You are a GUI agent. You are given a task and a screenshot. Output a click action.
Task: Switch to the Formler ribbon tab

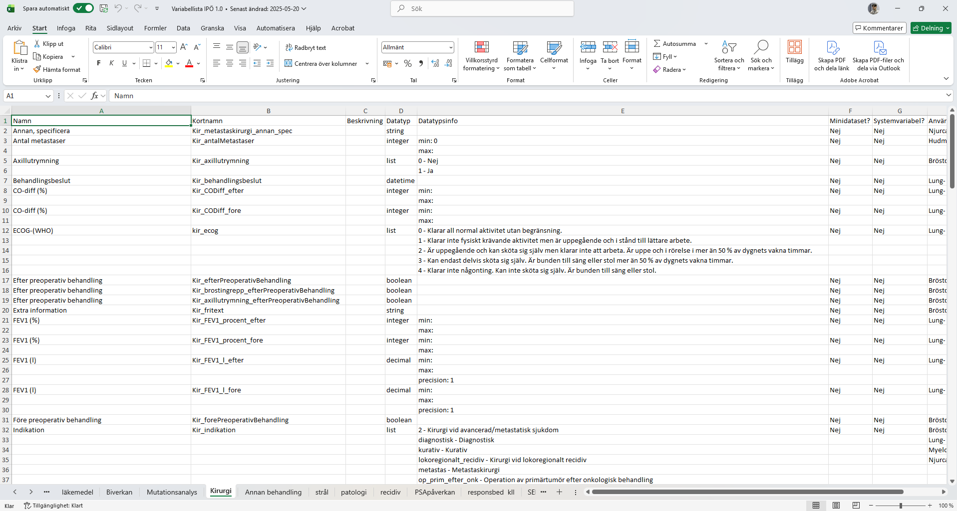click(x=155, y=28)
